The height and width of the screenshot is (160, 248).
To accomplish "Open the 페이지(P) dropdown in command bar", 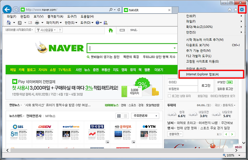I will [x=54, y=23].
